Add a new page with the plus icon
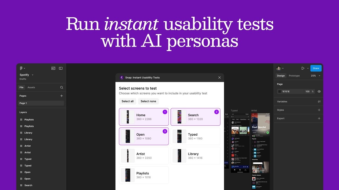This screenshot has height=190, width=339. 62,96
